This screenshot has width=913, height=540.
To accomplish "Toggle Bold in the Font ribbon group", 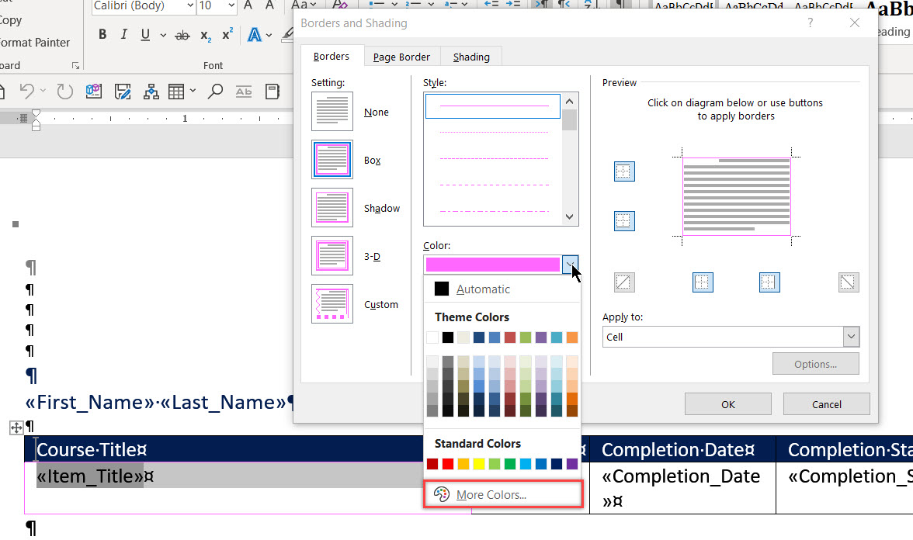I will (102, 35).
